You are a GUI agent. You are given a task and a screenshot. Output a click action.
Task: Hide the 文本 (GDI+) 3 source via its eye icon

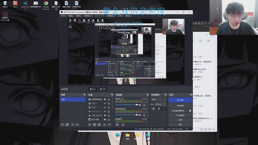(105, 115)
